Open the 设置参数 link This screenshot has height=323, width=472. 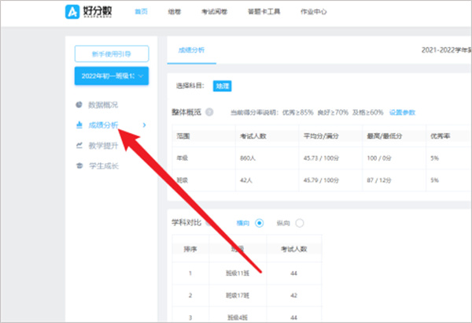[402, 113]
